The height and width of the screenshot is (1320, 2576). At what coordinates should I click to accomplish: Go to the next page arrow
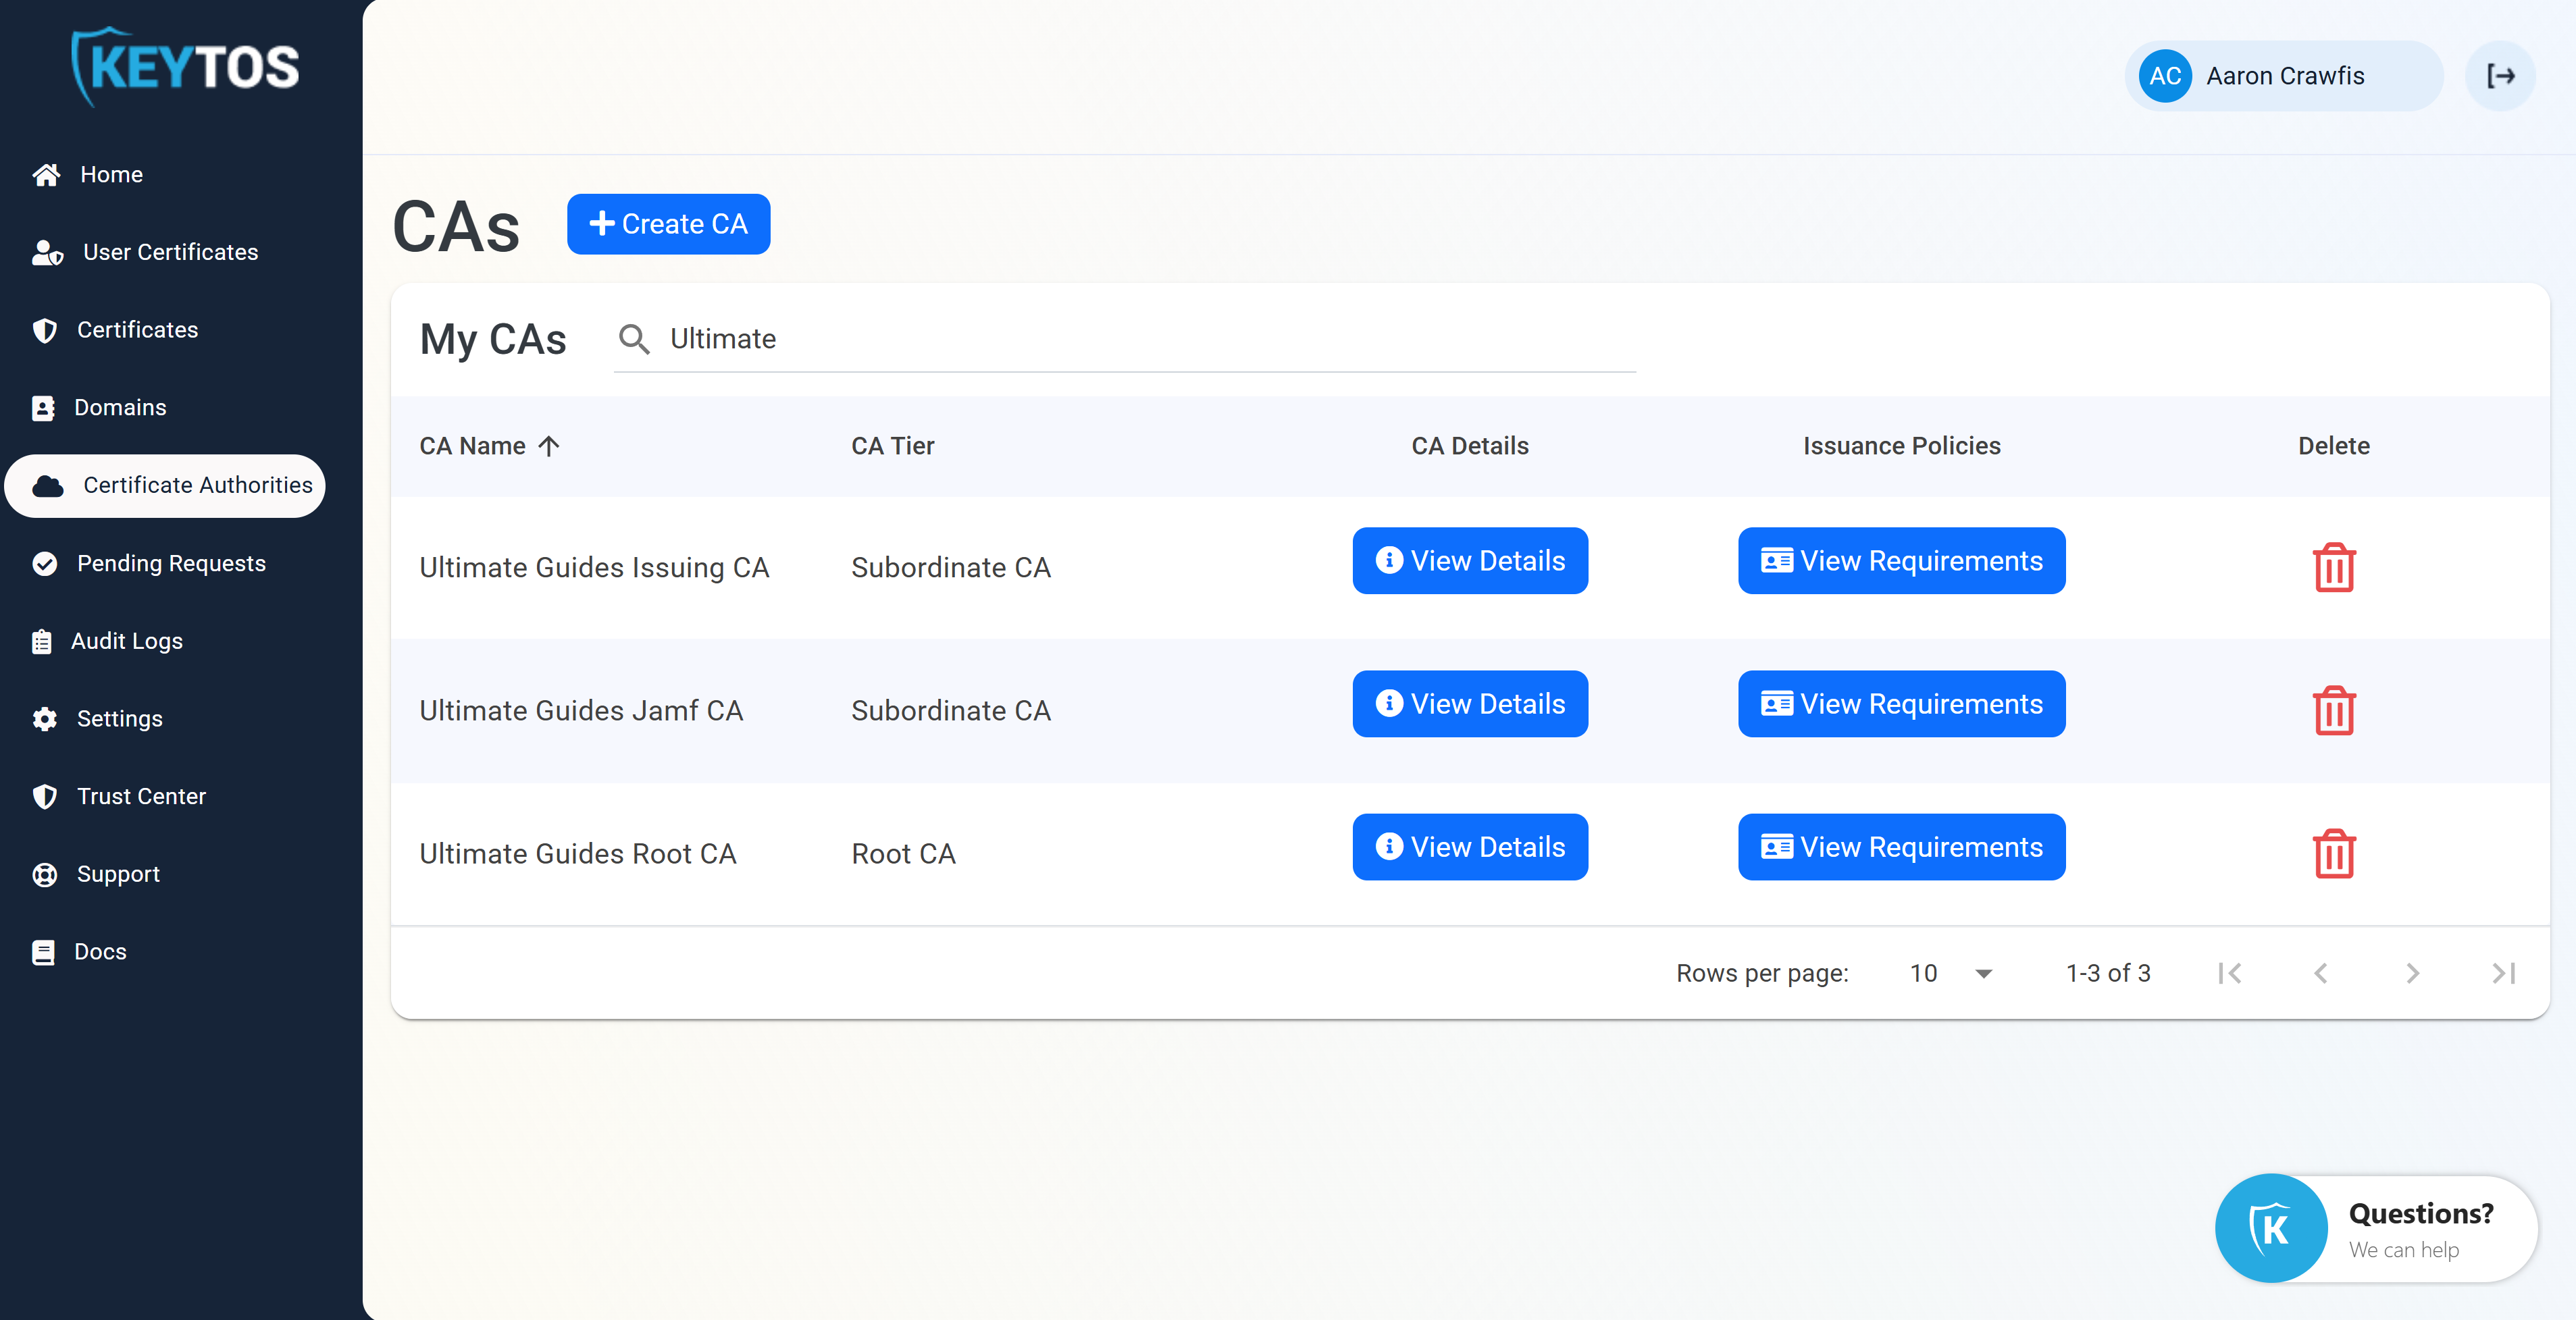point(2412,973)
